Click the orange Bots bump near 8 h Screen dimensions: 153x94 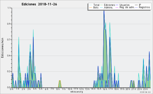[x=60, y=84]
